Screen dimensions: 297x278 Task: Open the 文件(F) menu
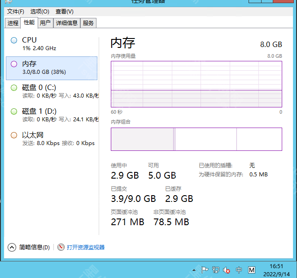click(16, 11)
